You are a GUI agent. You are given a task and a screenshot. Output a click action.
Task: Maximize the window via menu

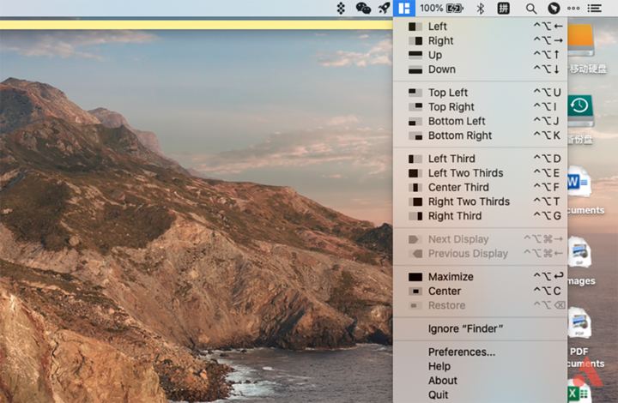[x=451, y=277]
